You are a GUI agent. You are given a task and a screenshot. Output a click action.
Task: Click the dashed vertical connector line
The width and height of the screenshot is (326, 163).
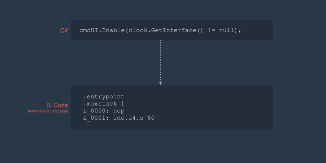[x=160, y=61]
